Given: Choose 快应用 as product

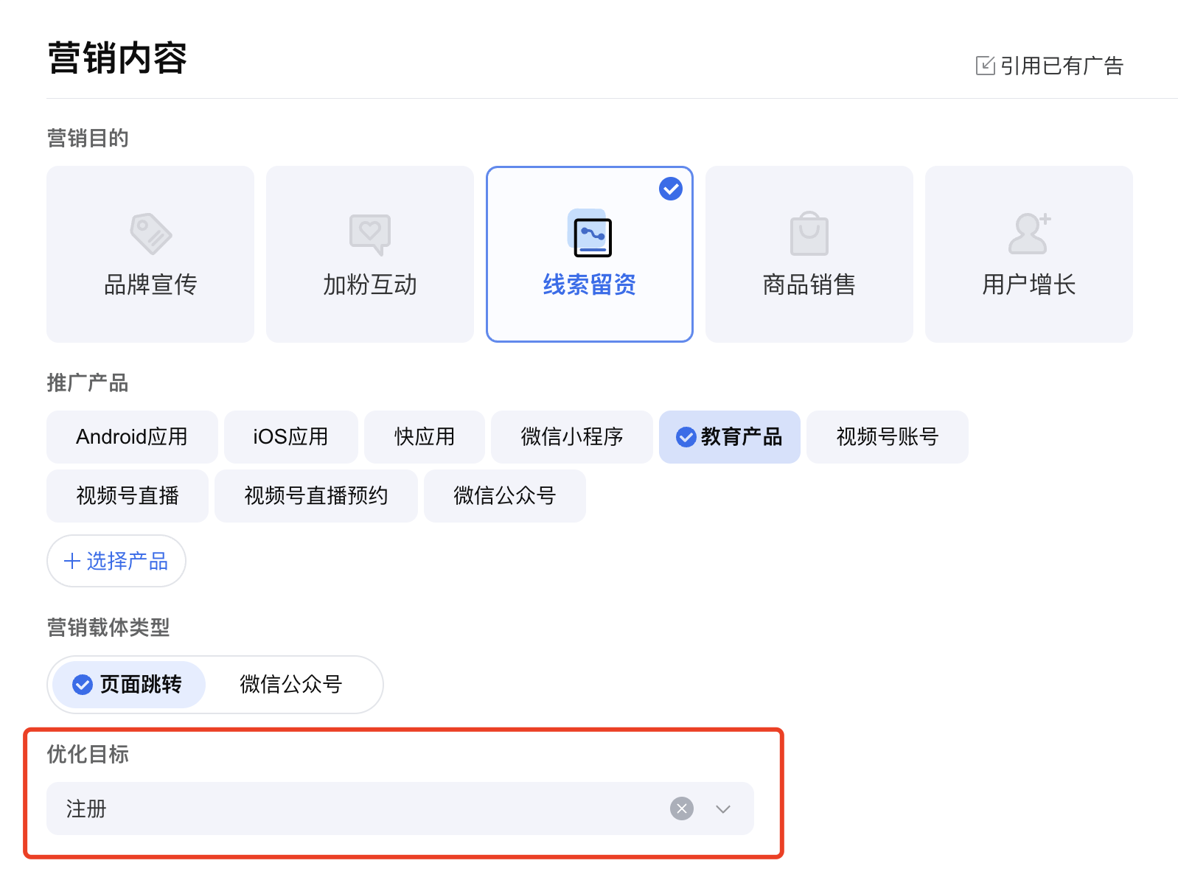Looking at the screenshot, I should click(425, 437).
